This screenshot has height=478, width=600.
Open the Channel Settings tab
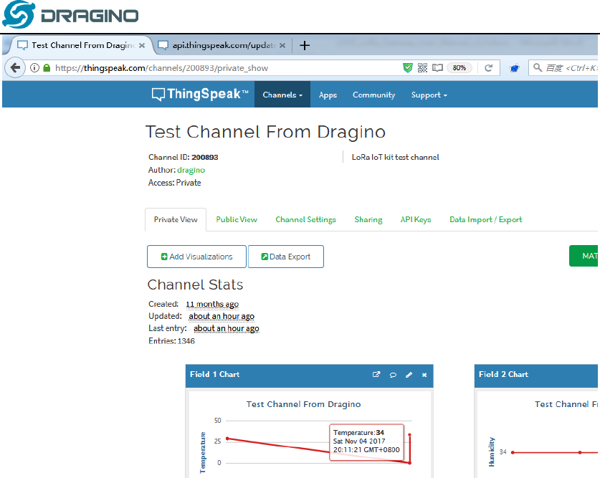pos(306,219)
